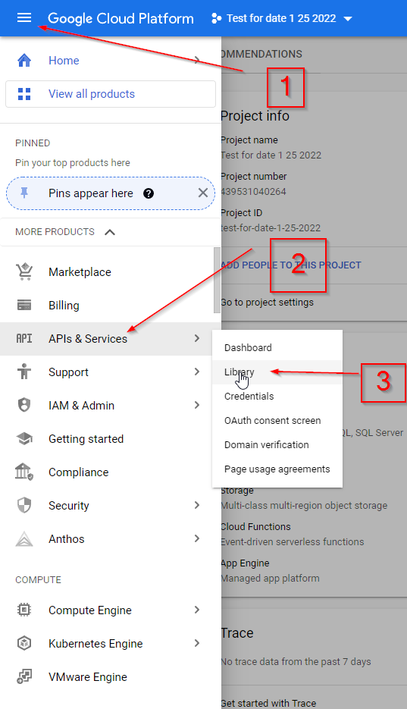Click ADD PEOPLE TO THIS PROJECT link
This screenshot has height=709, width=407.
point(291,265)
